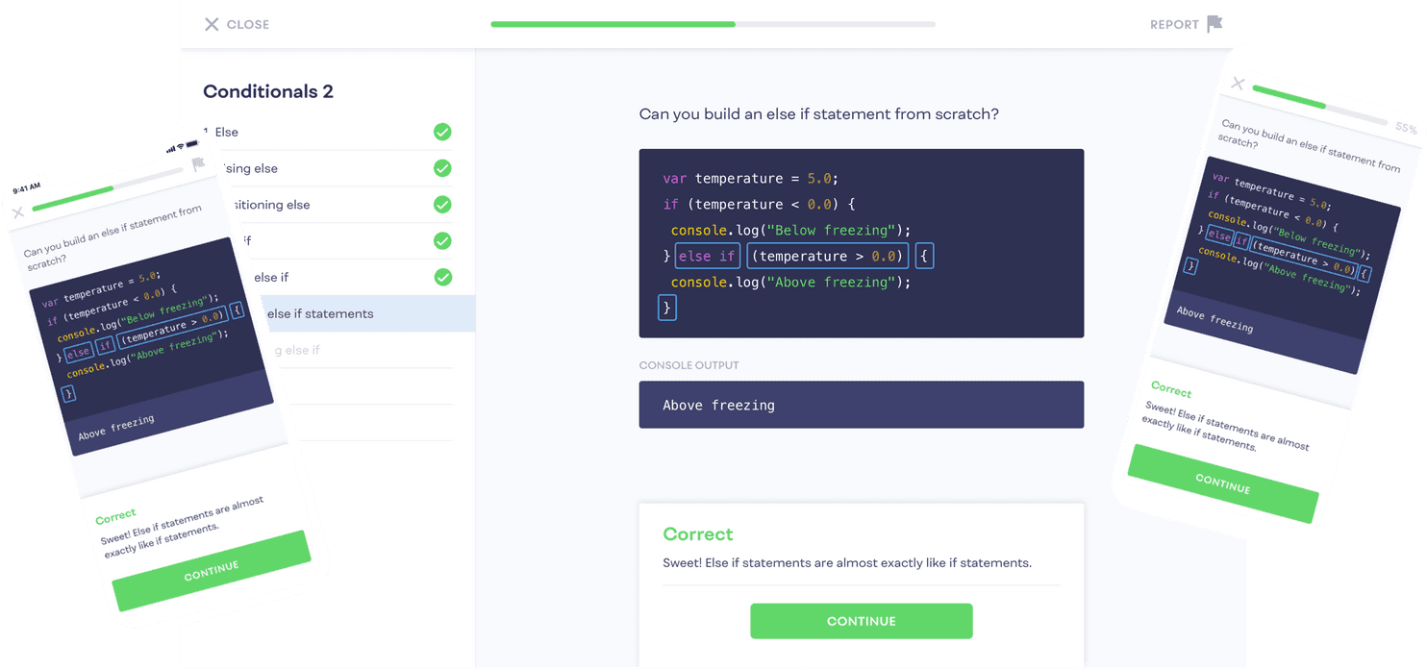Open the highlighted 'else if statements' lesson
Viewport: 1427px width, 669px height.
tap(319, 313)
